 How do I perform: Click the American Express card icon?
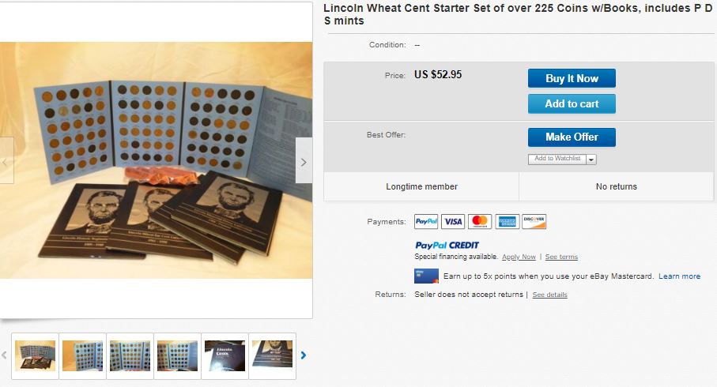tap(507, 222)
